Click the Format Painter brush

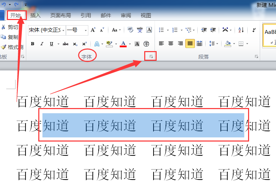[x=12, y=47]
